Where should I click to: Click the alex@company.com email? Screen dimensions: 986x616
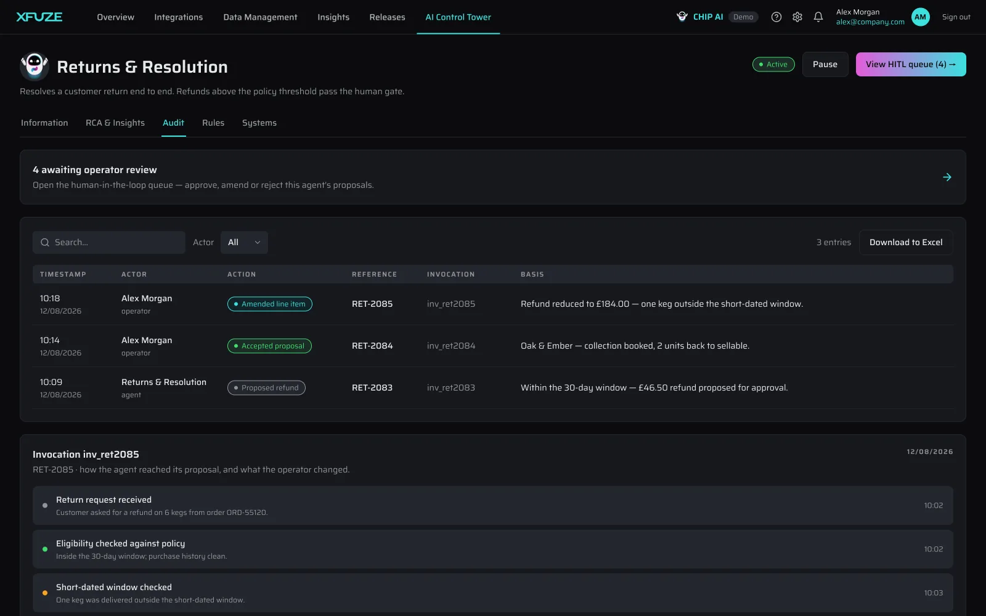(870, 22)
